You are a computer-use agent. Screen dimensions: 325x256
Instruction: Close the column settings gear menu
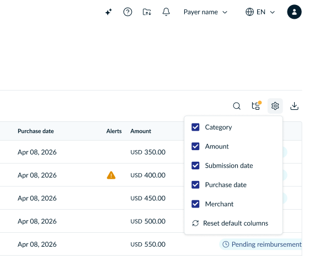tap(275, 106)
